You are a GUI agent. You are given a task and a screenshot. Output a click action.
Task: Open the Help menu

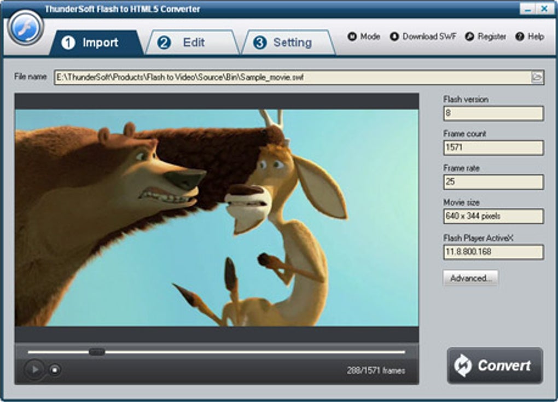(x=530, y=37)
